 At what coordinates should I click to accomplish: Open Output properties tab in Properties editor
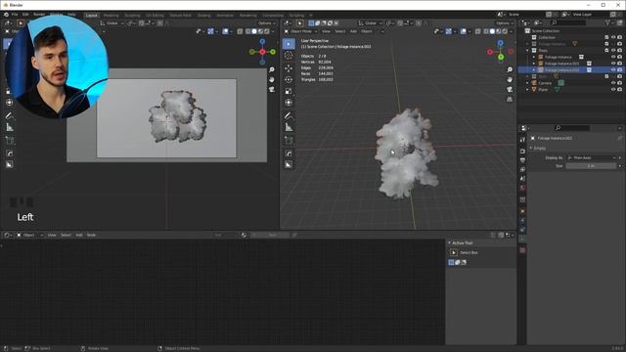(522, 160)
